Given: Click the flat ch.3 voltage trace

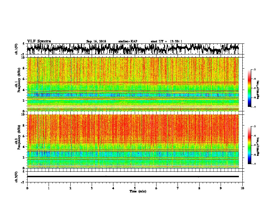Looking at the screenshot, I should (133, 177).
